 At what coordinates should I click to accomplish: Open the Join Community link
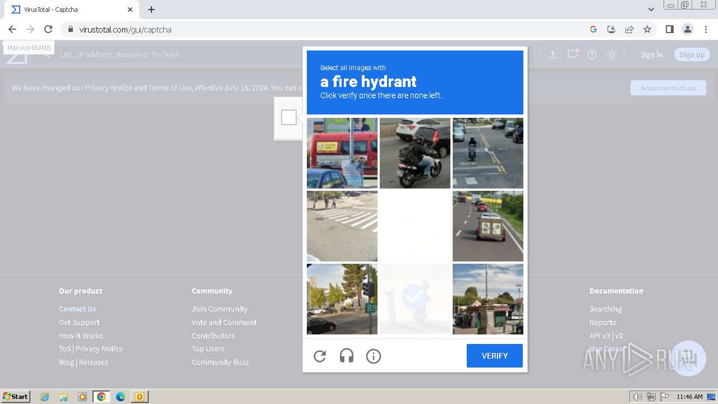coord(219,309)
